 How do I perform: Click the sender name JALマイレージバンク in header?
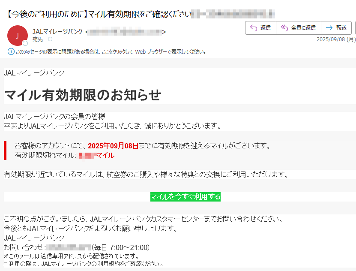pos(57,32)
